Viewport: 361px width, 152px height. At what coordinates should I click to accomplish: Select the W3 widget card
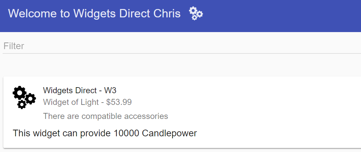182,112
